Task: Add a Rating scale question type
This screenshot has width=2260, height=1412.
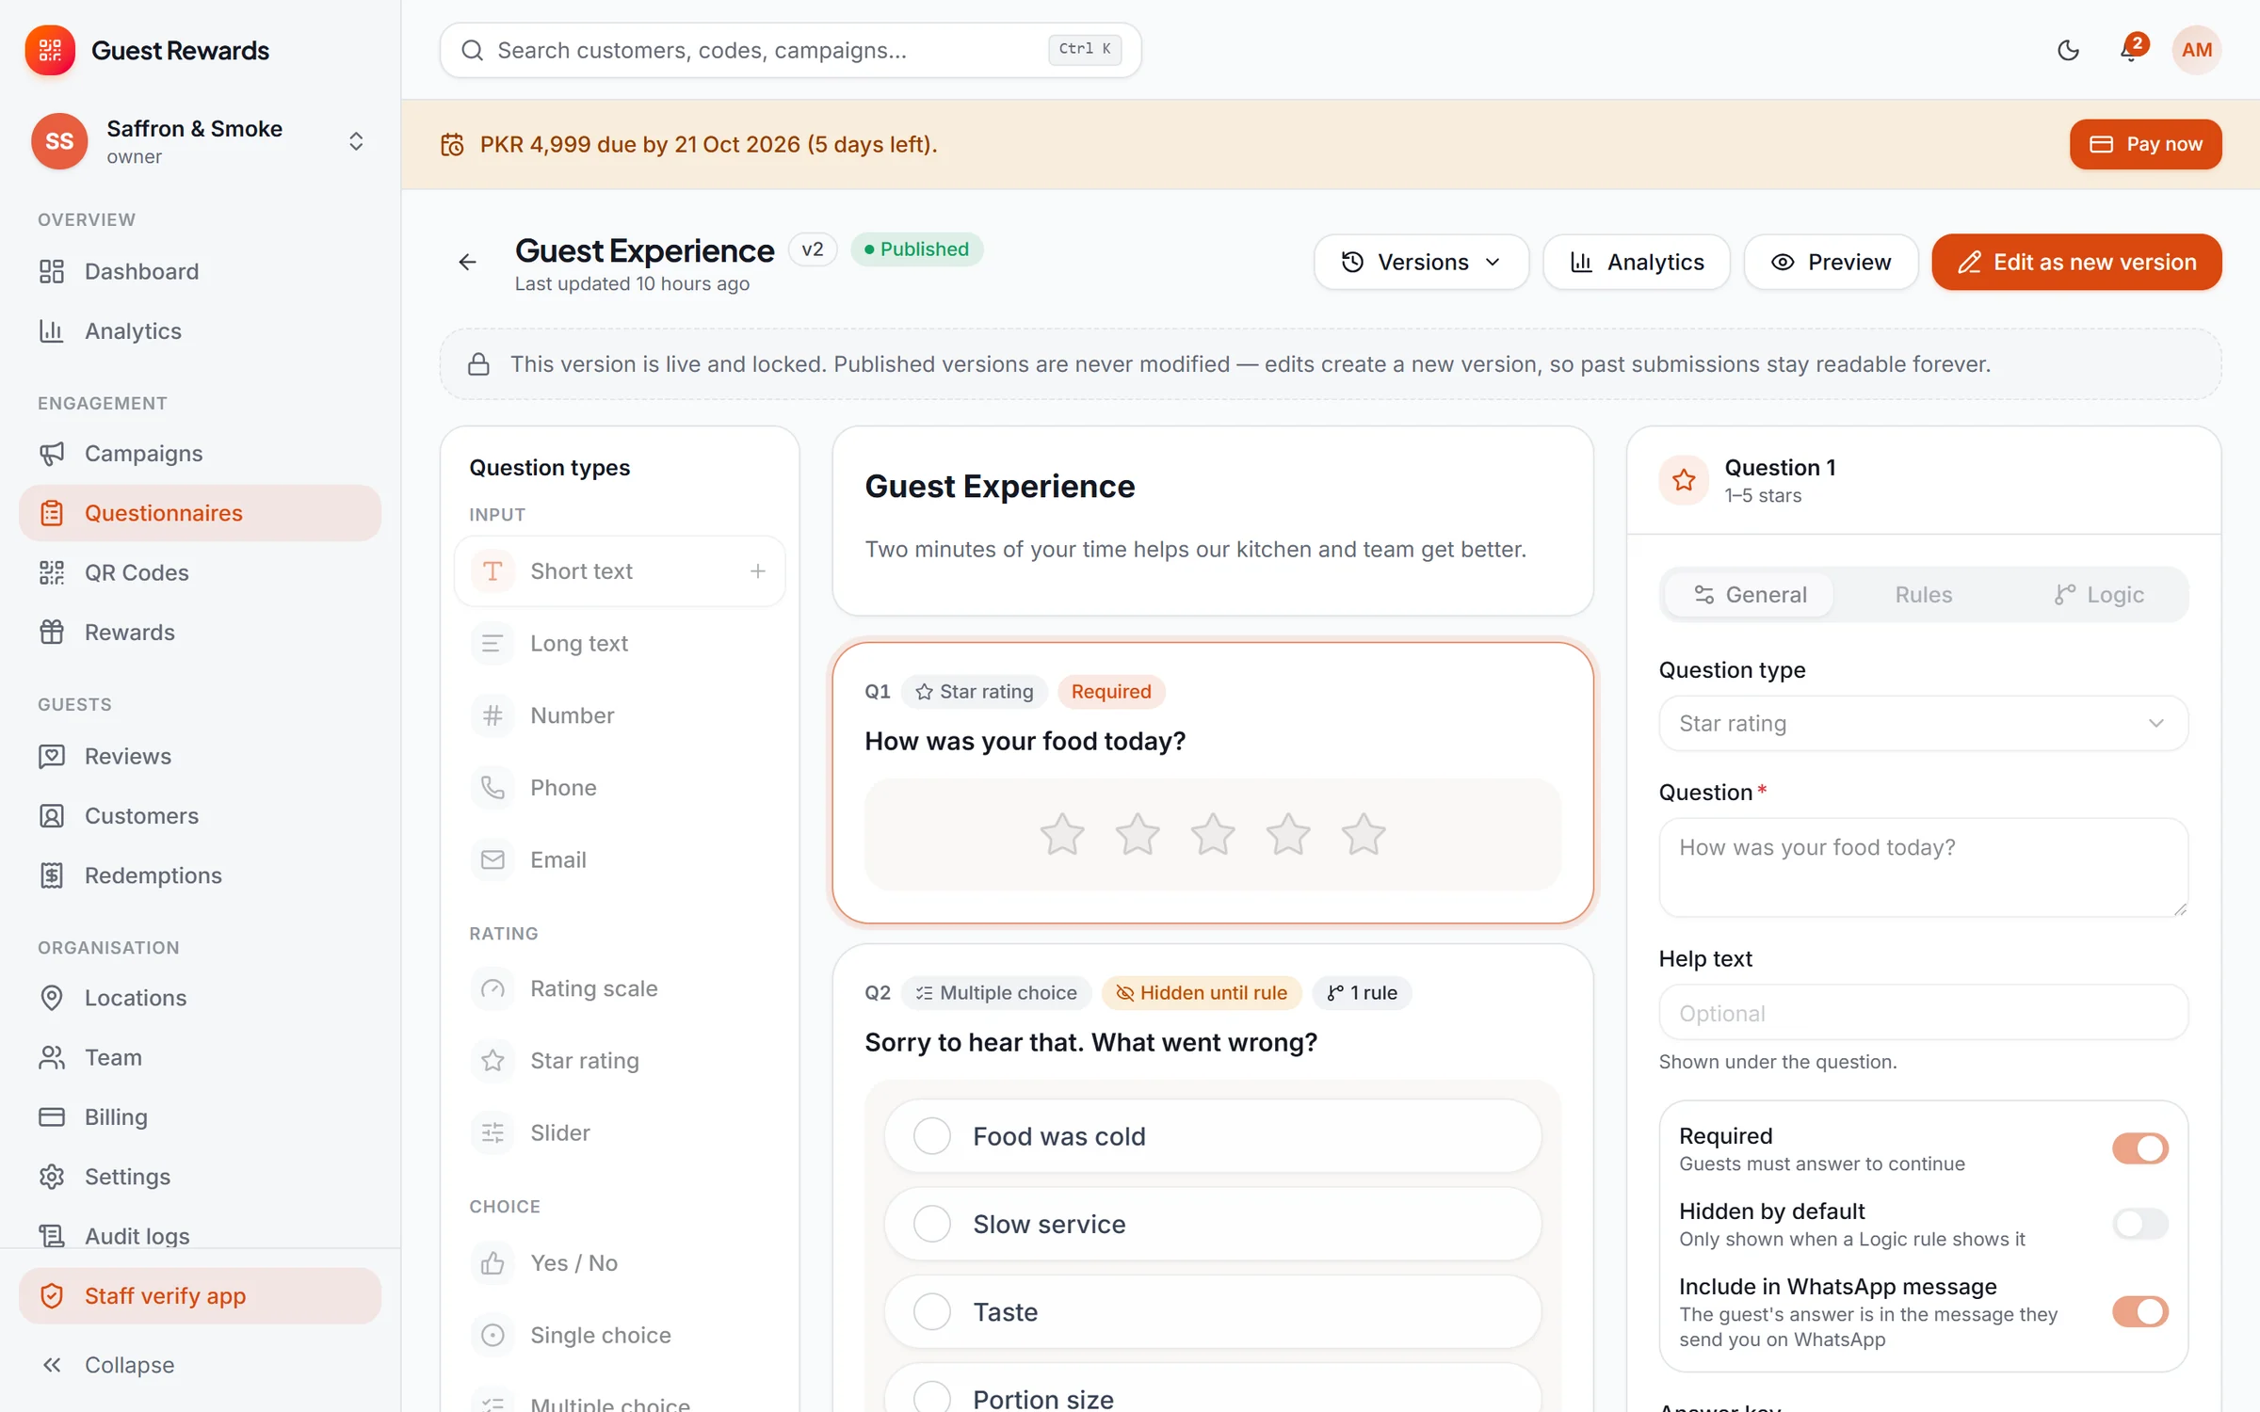Action: coord(620,988)
